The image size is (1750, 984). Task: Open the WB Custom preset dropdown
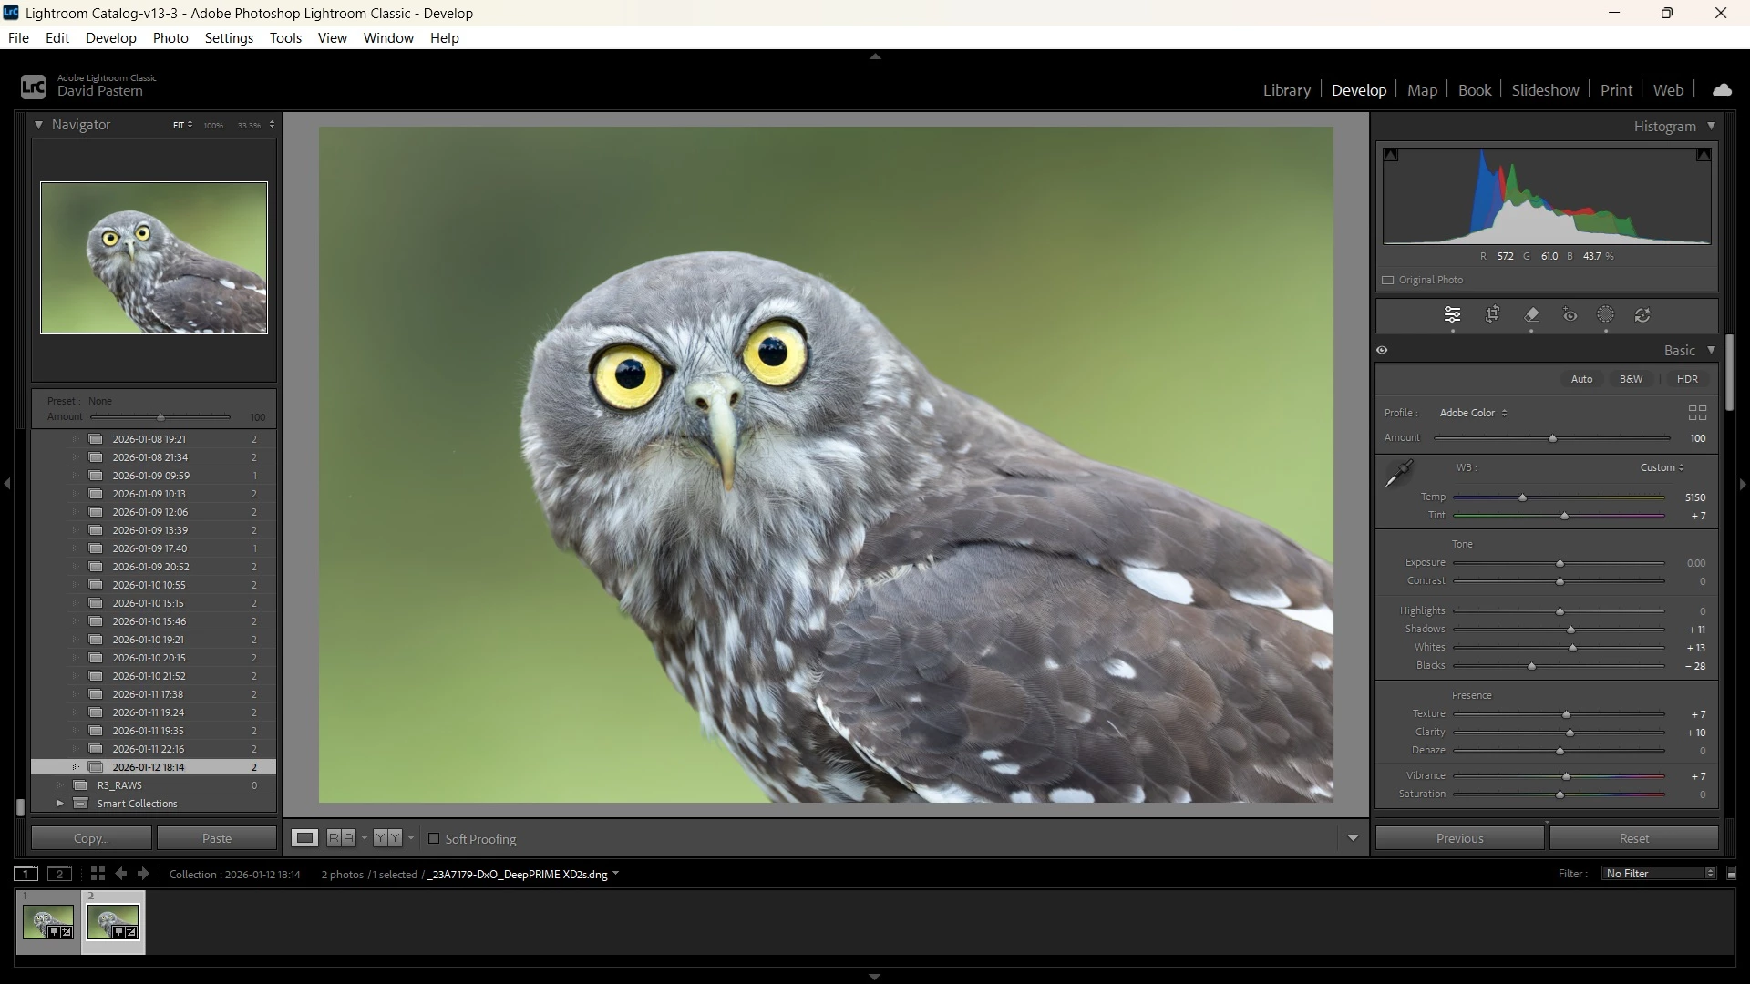(x=1662, y=467)
